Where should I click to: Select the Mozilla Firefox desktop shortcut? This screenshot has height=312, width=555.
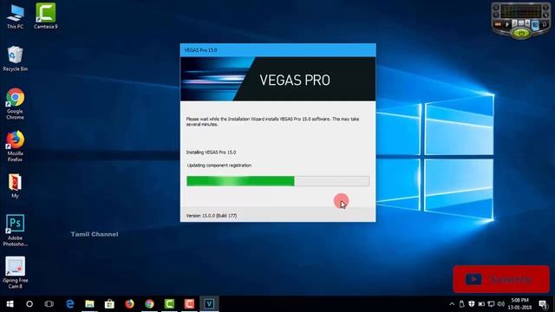(x=16, y=146)
